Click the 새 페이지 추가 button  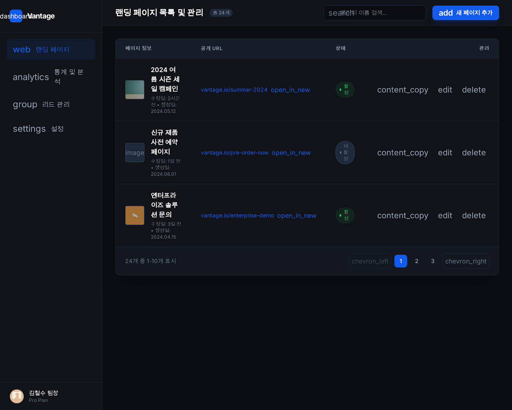click(x=465, y=13)
